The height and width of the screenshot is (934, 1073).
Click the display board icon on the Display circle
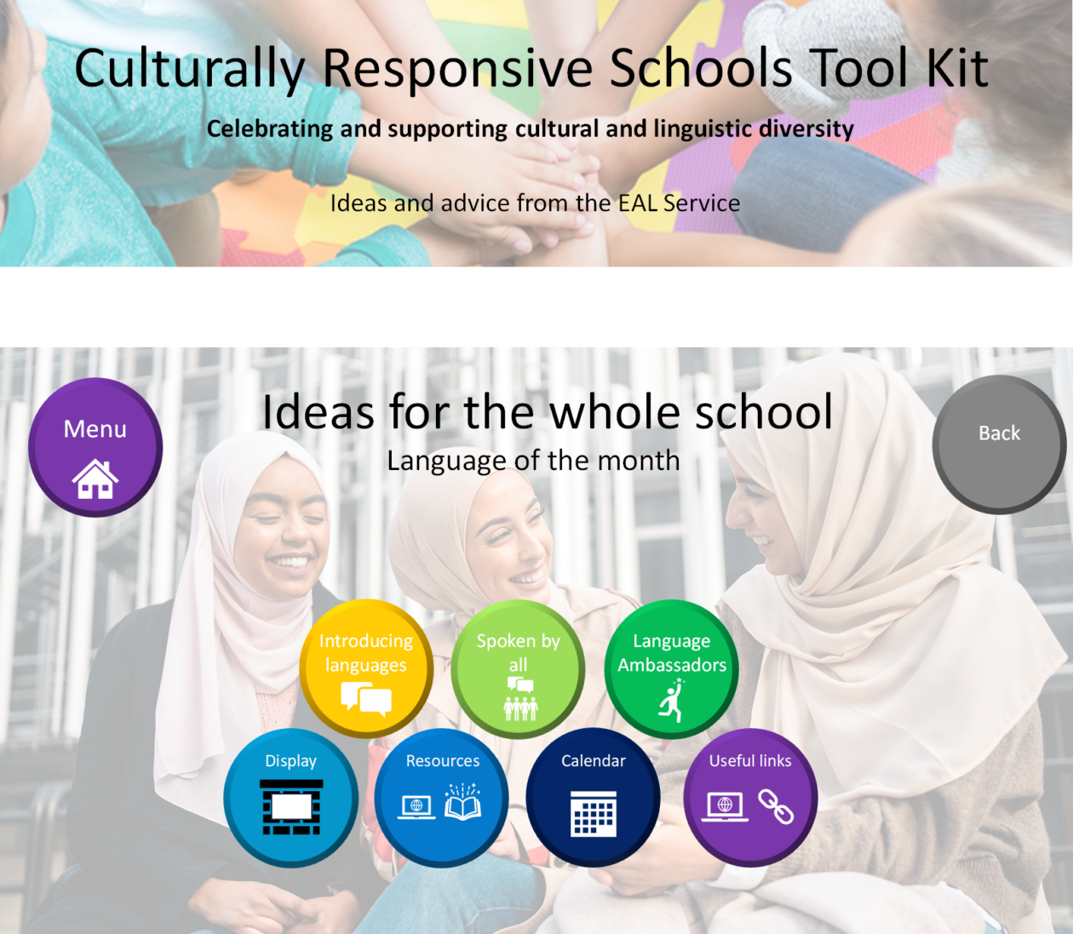(x=290, y=811)
